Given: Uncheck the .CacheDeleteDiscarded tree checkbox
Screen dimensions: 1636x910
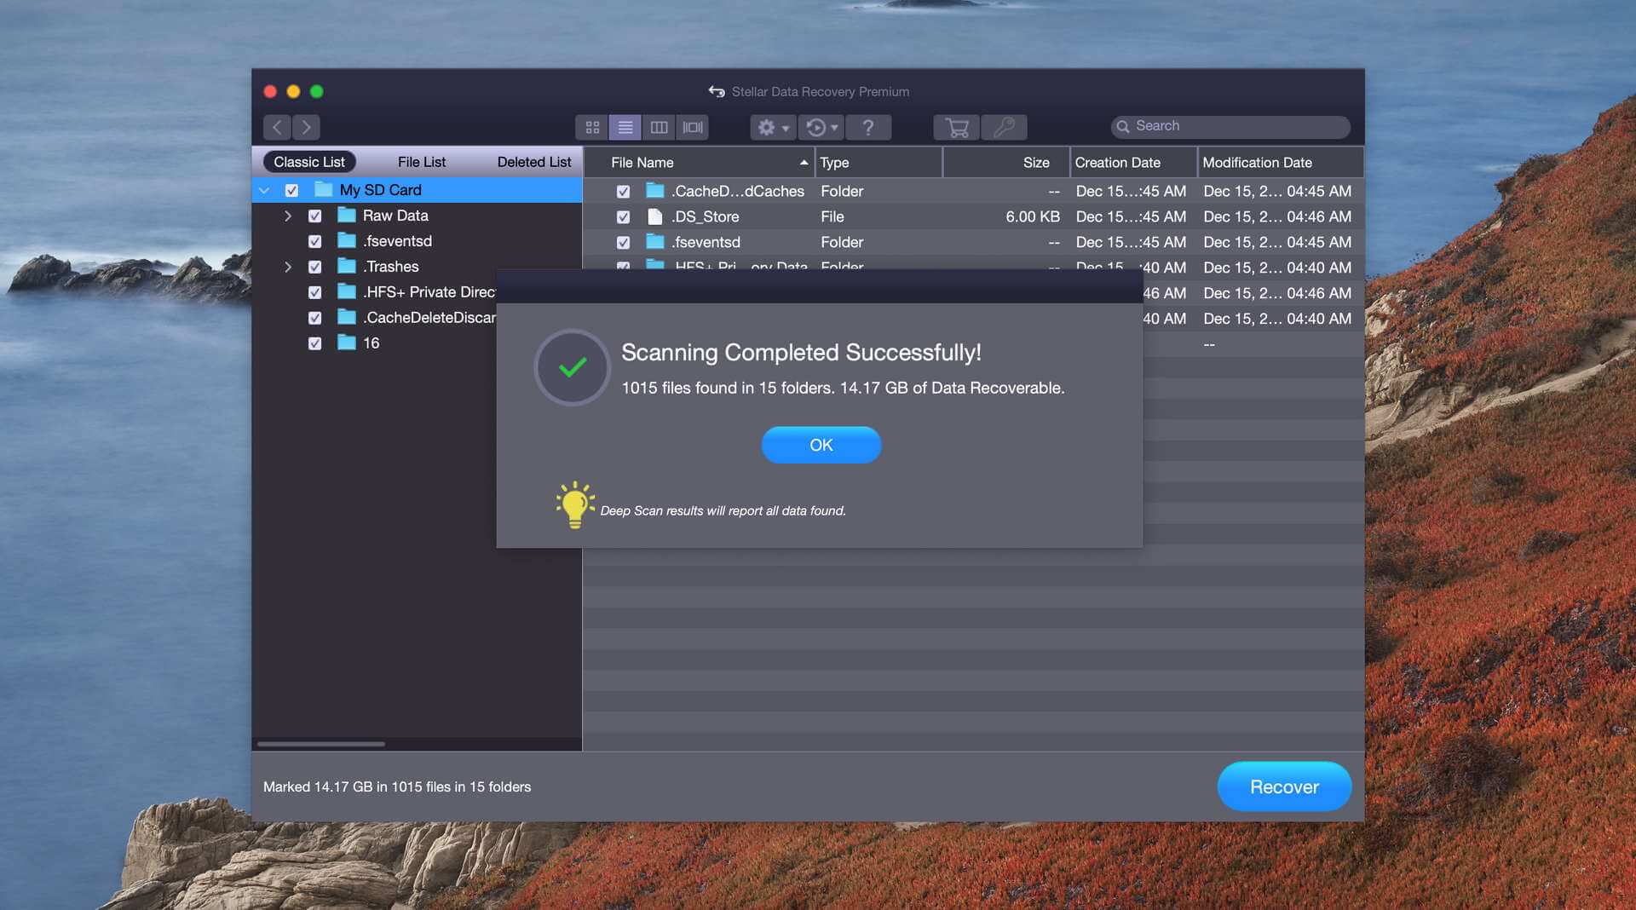Looking at the screenshot, I should [x=314, y=318].
